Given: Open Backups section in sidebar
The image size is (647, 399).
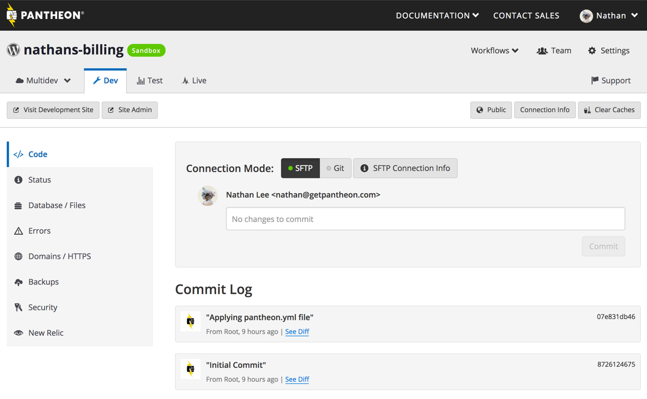Looking at the screenshot, I should (x=80, y=282).
